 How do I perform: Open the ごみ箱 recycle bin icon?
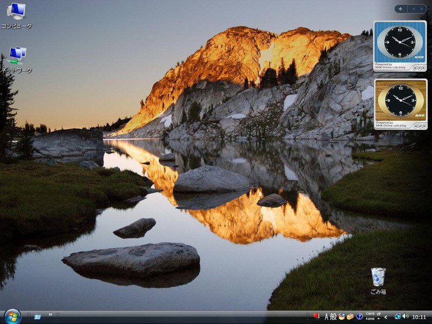(379, 281)
